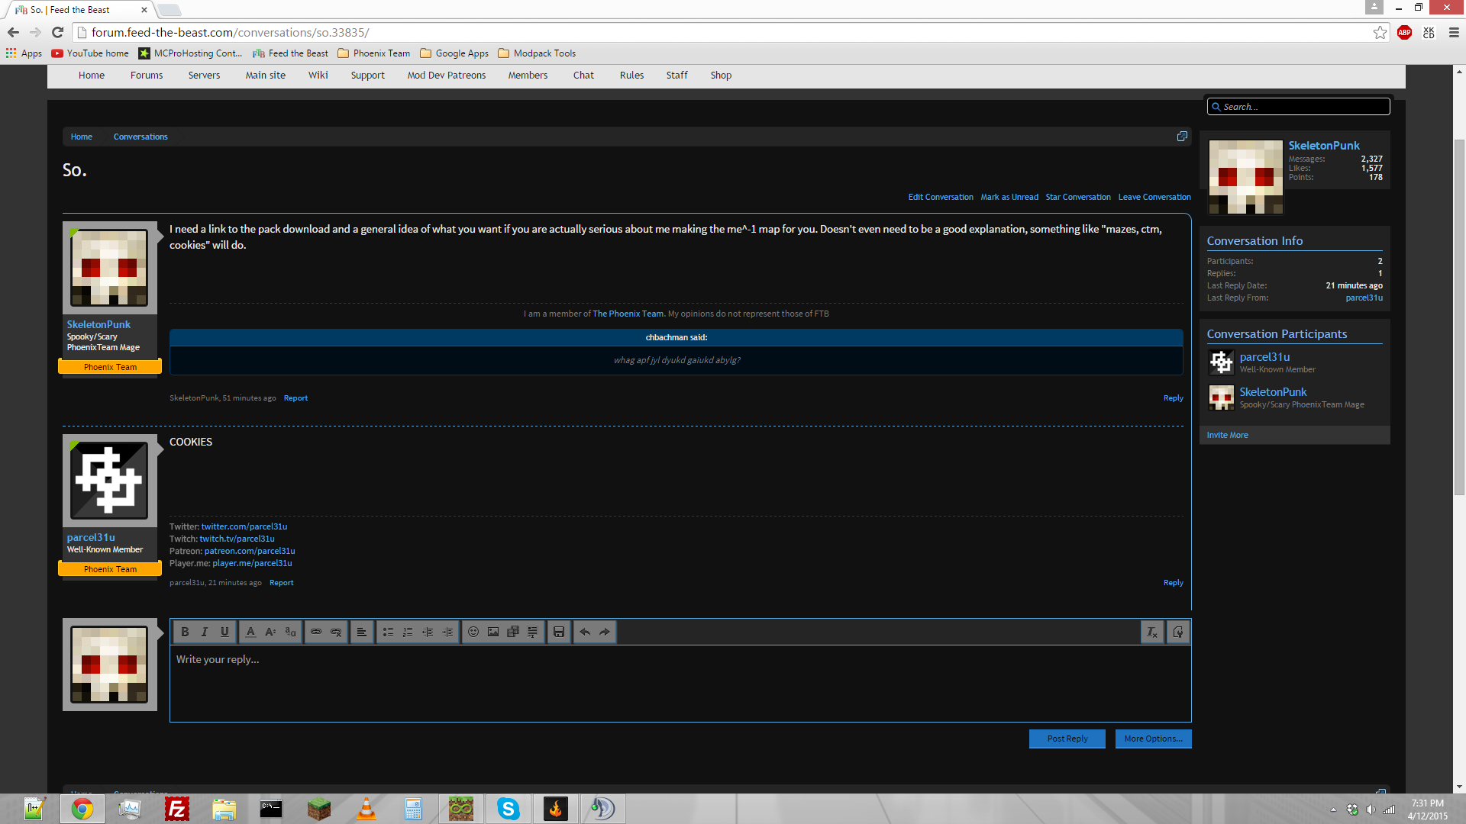Image resolution: width=1466 pixels, height=824 pixels.
Task: Toggle underline formatting in reply editor
Action: (x=224, y=632)
